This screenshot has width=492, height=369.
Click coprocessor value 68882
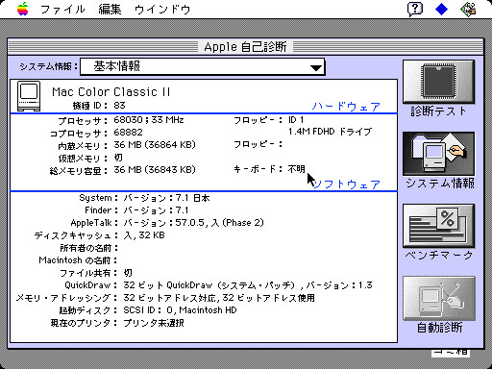[128, 133]
